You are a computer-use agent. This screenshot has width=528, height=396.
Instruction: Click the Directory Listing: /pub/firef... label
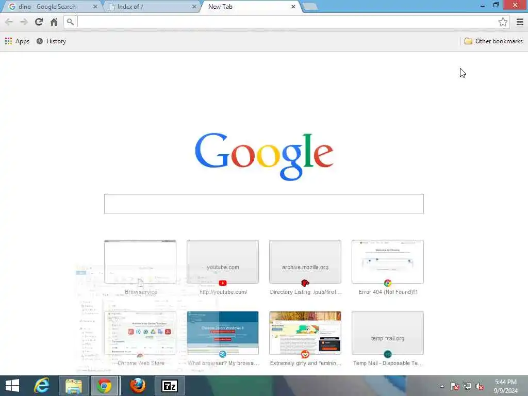tap(306, 292)
